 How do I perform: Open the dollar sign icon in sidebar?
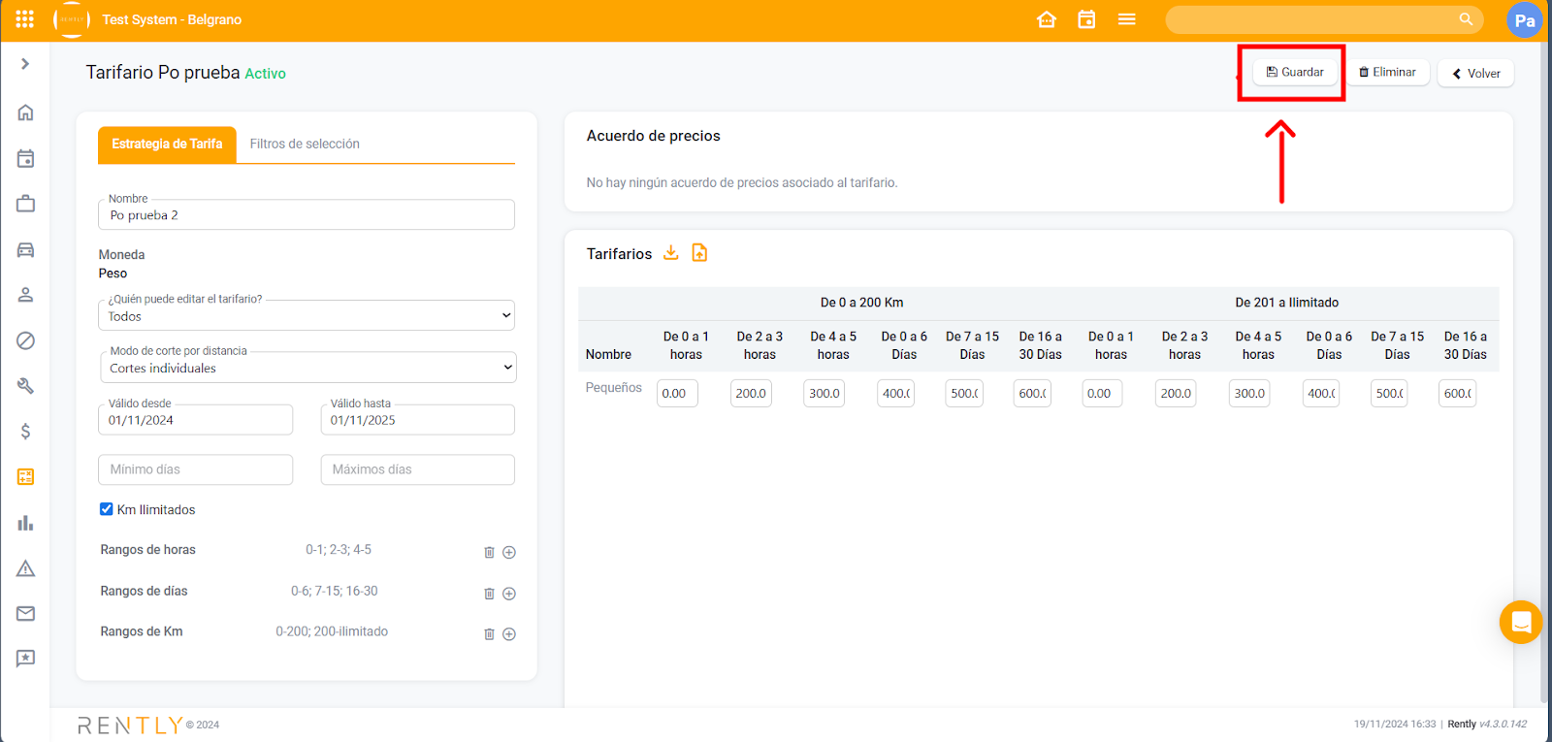pyautogui.click(x=25, y=431)
